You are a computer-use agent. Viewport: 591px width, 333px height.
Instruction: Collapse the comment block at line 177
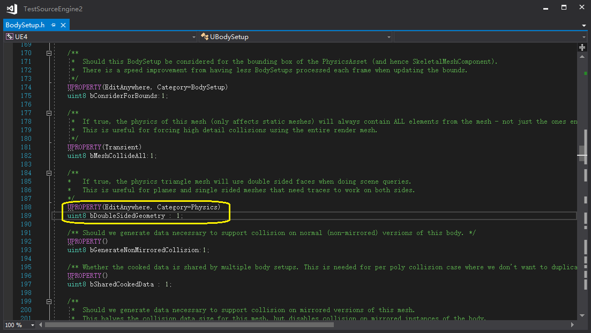[x=49, y=112]
